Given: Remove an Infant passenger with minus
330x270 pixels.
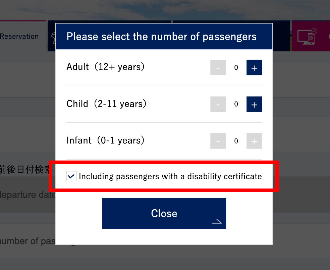Looking at the screenshot, I should coord(218,141).
